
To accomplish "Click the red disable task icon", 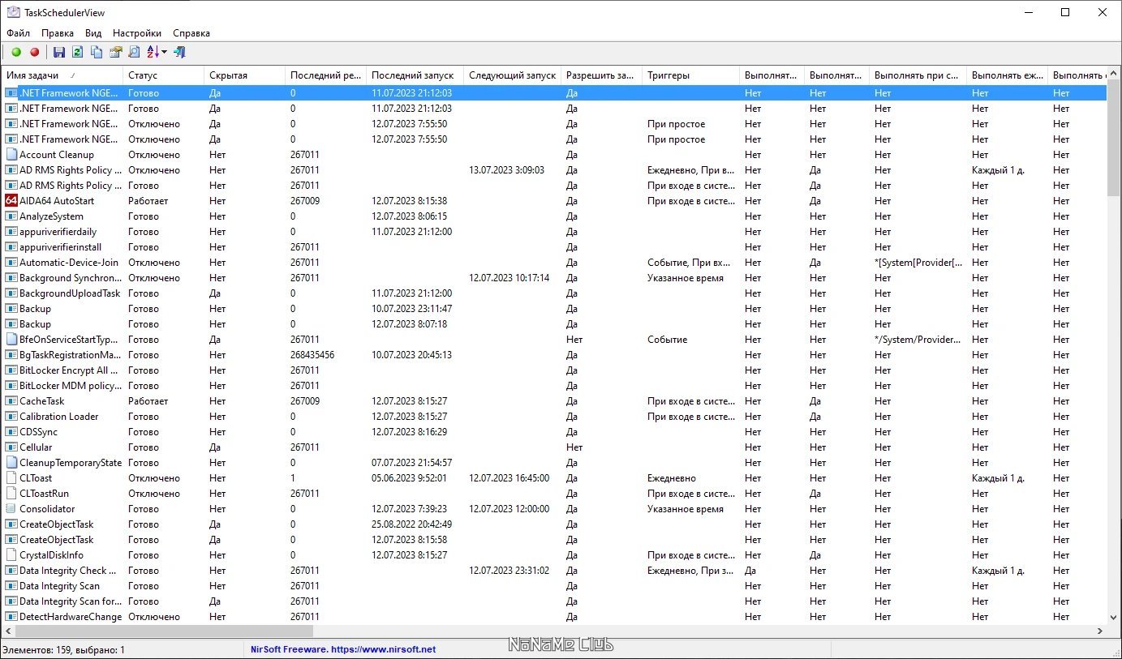I will [x=34, y=53].
